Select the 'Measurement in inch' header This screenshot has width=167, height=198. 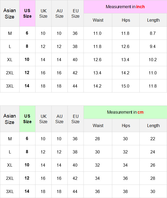click(x=125, y=7)
